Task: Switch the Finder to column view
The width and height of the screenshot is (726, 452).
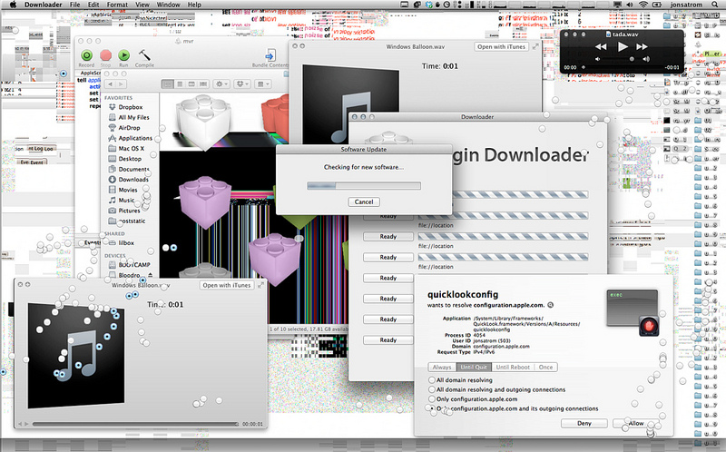Action: [191, 84]
